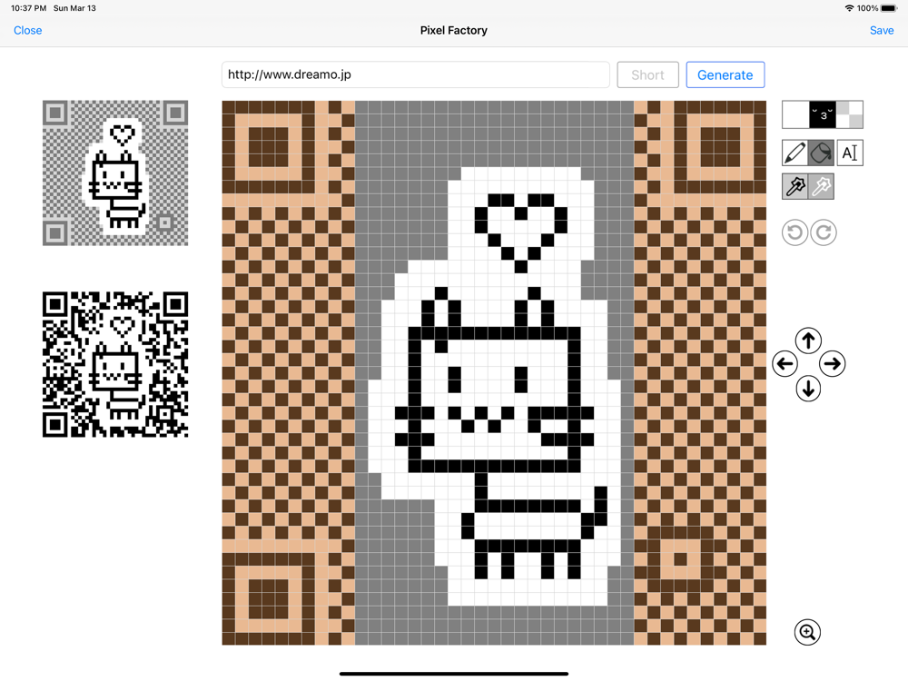Pick the black color swatch

(823, 114)
